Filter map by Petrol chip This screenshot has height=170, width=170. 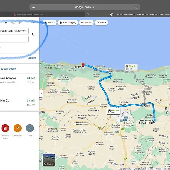click(x=50, y=23)
